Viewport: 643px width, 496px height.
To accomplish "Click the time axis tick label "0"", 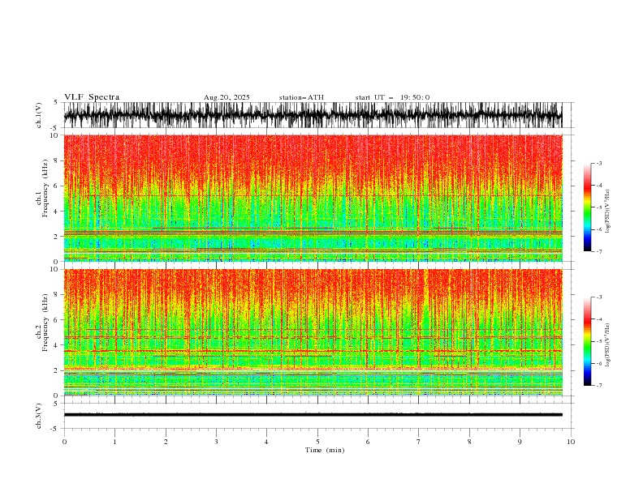I will coord(64,442).
